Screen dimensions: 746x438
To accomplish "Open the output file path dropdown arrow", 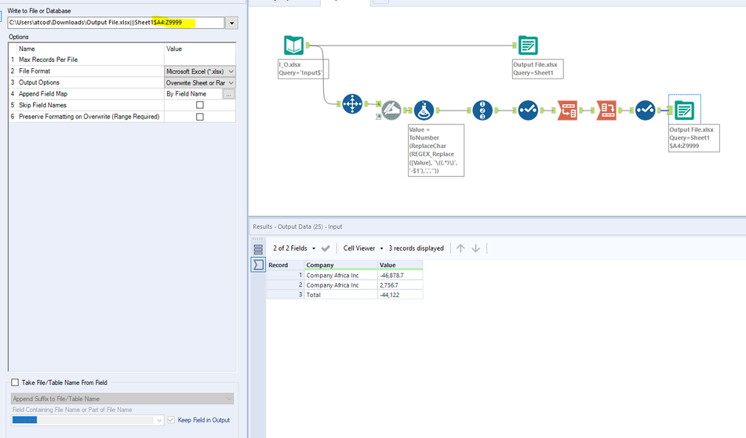I will (x=231, y=24).
